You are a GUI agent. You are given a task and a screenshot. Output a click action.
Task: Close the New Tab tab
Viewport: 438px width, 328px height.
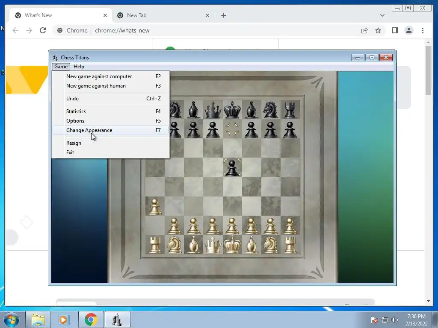tap(207, 15)
